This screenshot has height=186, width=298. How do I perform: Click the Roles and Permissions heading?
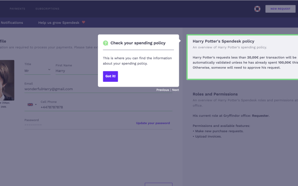[215, 94]
